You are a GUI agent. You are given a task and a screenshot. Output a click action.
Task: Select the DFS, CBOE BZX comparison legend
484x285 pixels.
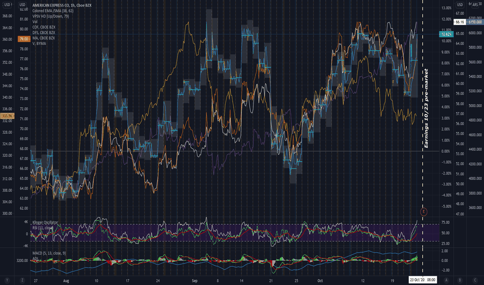click(44, 33)
